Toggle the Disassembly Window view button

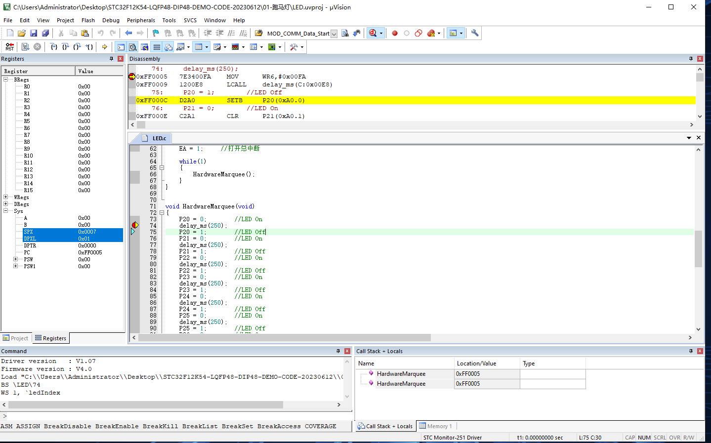[x=133, y=47]
